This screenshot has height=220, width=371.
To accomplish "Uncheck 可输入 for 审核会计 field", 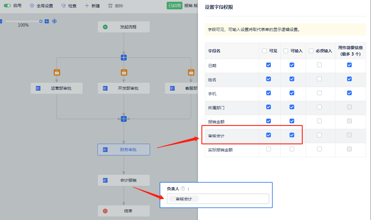I will pyautogui.click(x=292, y=135).
